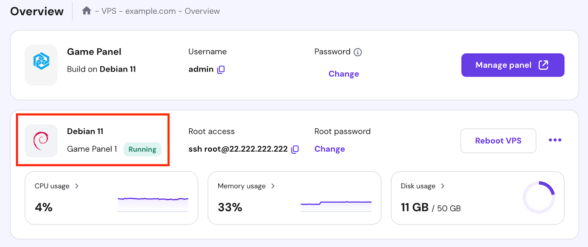
Task: Click the green Running indicator next to Game Panel 1
Action: (x=142, y=149)
